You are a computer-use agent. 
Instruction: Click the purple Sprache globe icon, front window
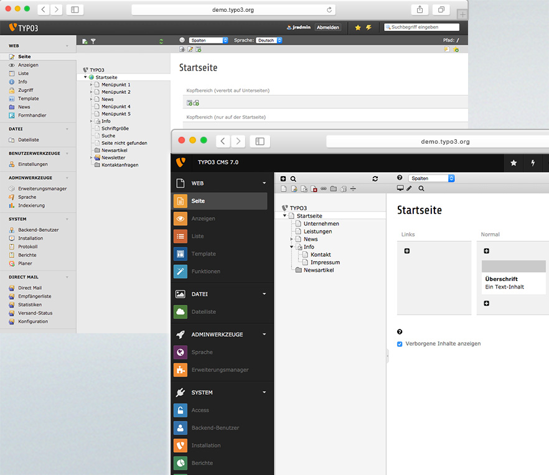181,353
